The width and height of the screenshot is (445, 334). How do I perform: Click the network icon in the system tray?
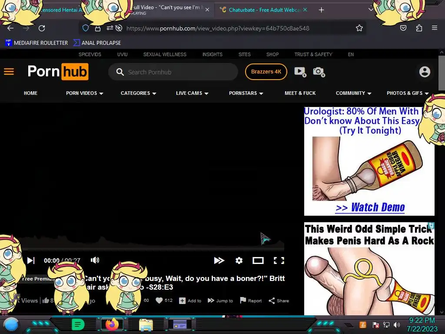(x=386, y=324)
